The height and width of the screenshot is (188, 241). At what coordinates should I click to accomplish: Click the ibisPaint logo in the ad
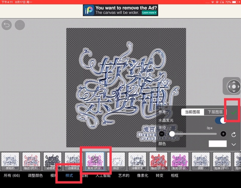(x=89, y=10)
